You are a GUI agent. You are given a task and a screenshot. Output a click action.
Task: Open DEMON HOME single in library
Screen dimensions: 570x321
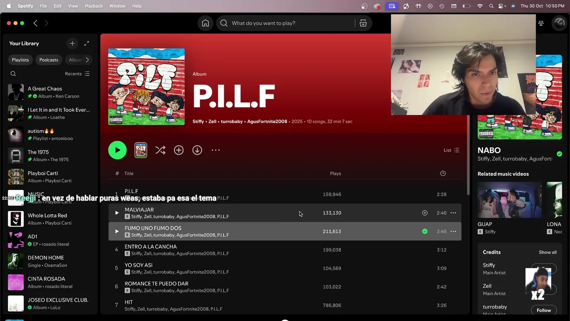click(49, 261)
